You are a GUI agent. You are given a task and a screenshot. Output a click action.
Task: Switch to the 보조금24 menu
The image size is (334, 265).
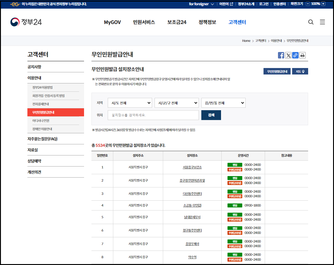pyautogui.click(x=176, y=22)
